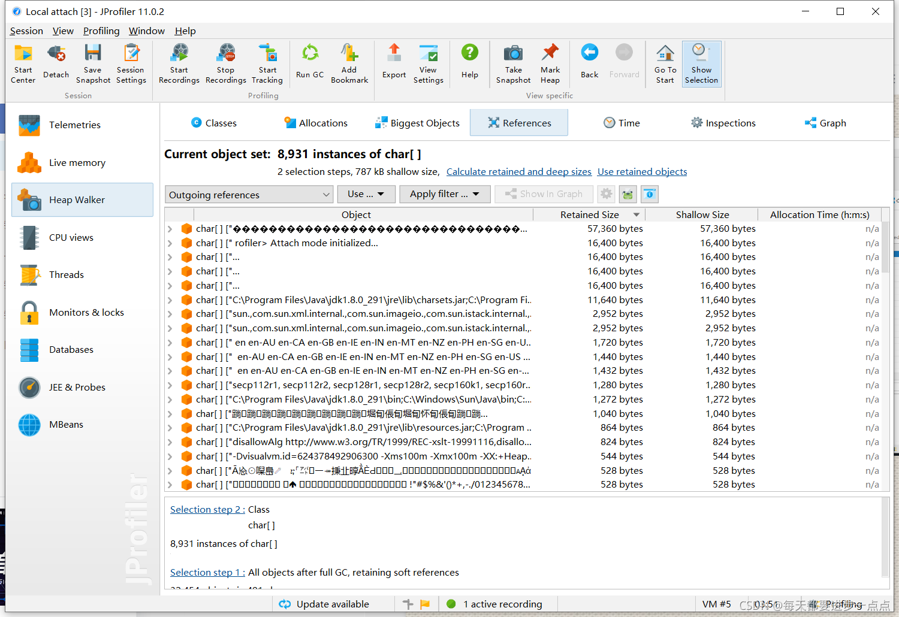Export the current view

[394, 63]
